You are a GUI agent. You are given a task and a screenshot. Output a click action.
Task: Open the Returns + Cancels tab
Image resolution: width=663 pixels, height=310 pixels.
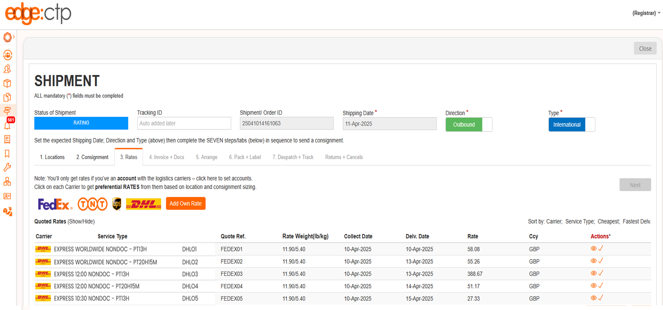[x=344, y=157]
